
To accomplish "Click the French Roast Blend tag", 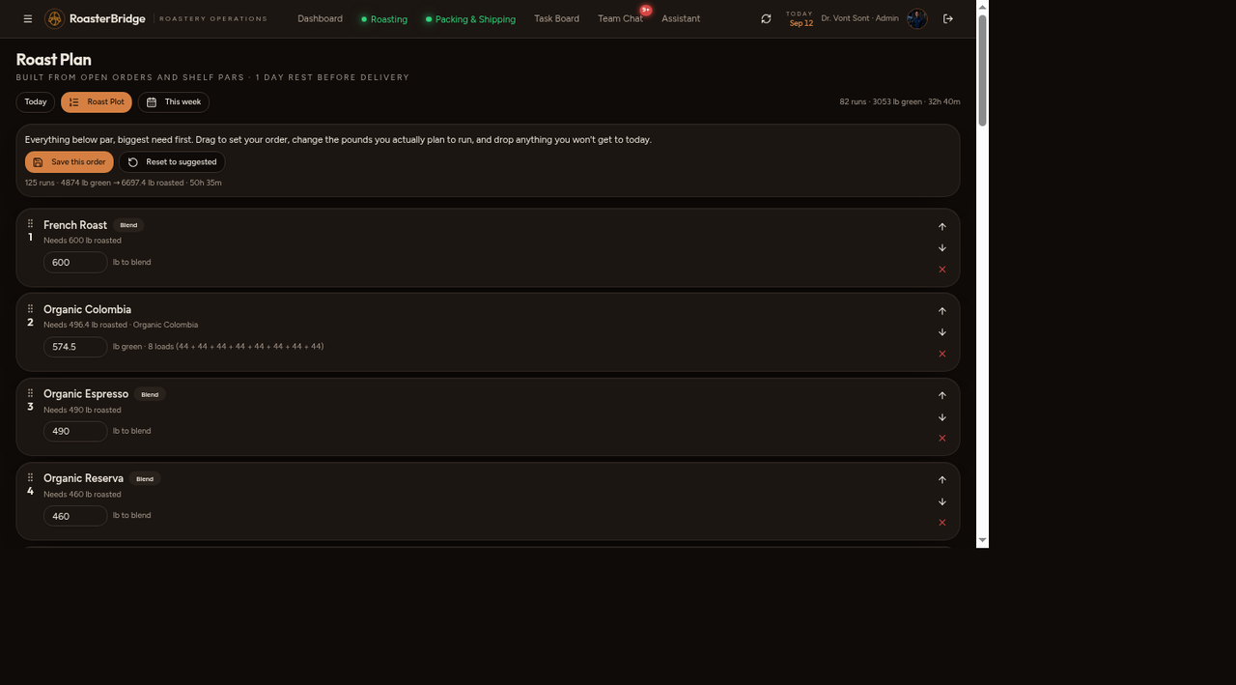I will coord(128,225).
